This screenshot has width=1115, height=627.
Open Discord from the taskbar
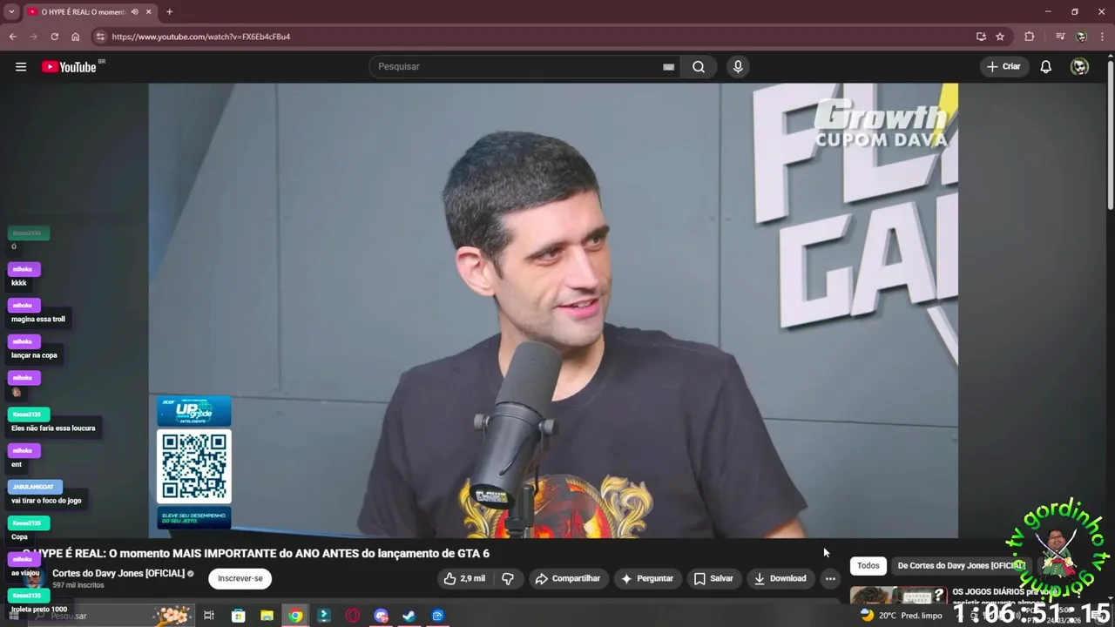coord(381,616)
